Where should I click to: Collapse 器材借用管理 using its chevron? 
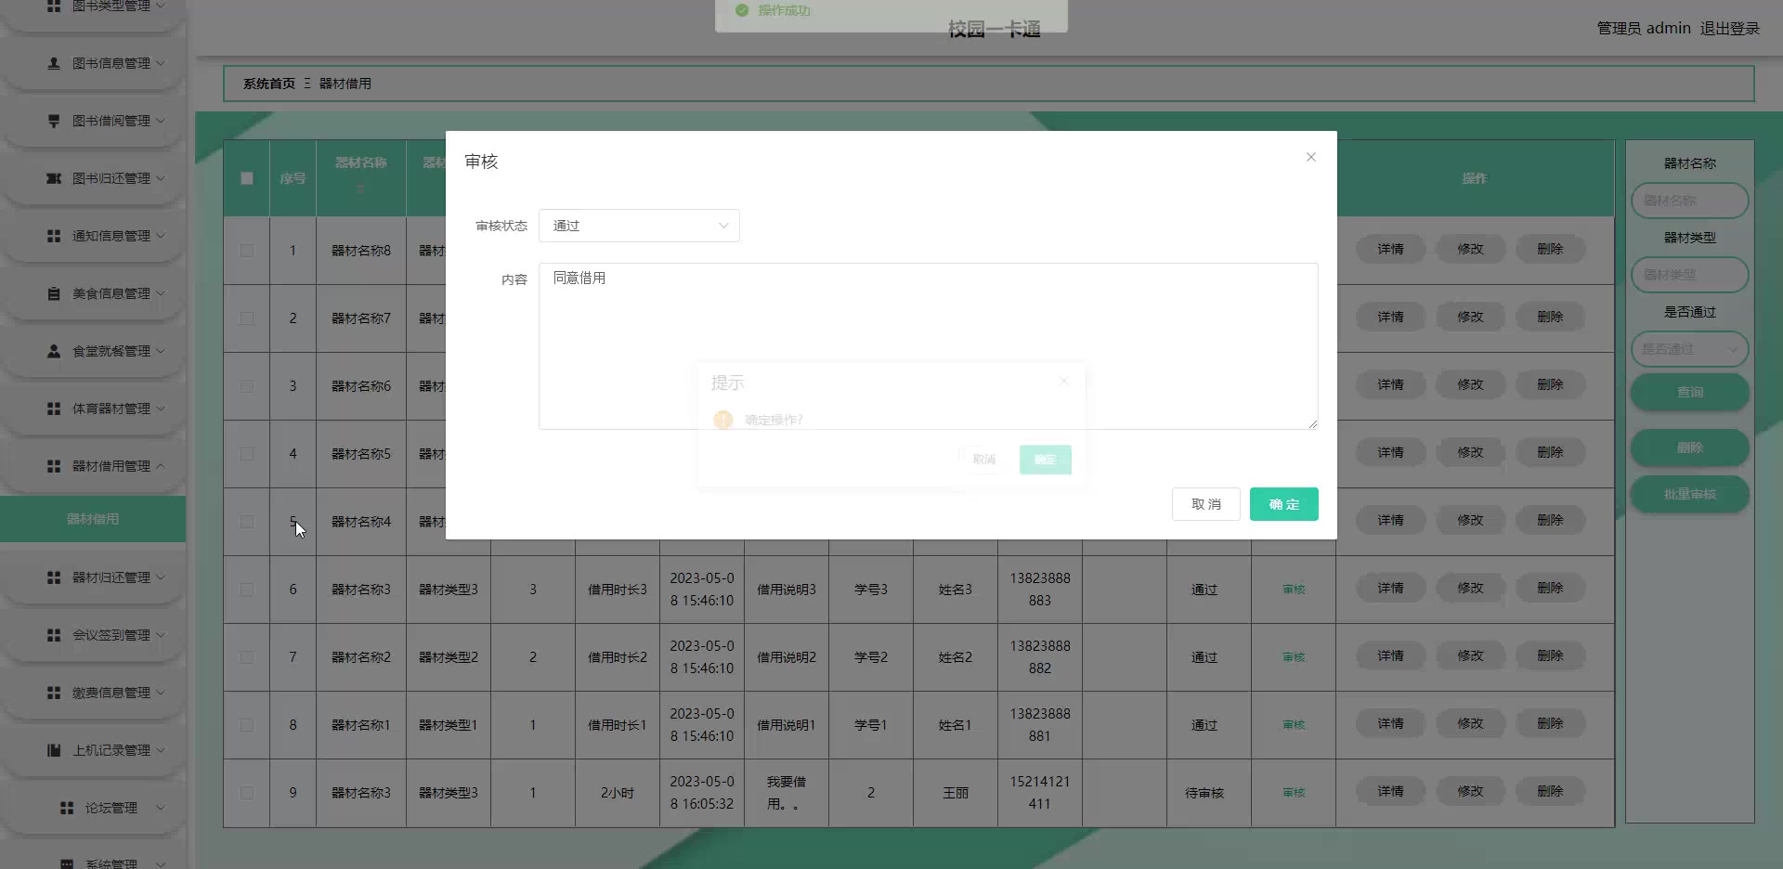point(161,466)
